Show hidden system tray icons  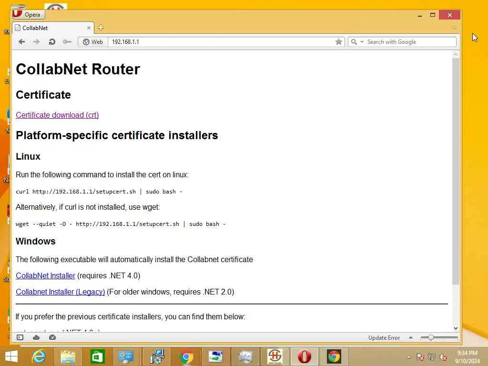(x=408, y=357)
